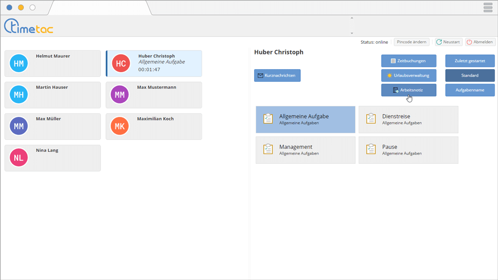498x280 pixels.
Task: Select user Martin Hauser
Action: (x=52, y=95)
